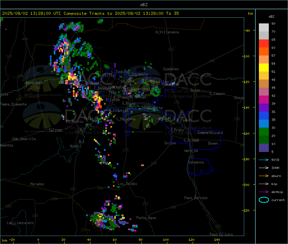This screenshot has width=288, height=244.
Task: Click the Aero_GA label
Action: (x=191, y=151)
